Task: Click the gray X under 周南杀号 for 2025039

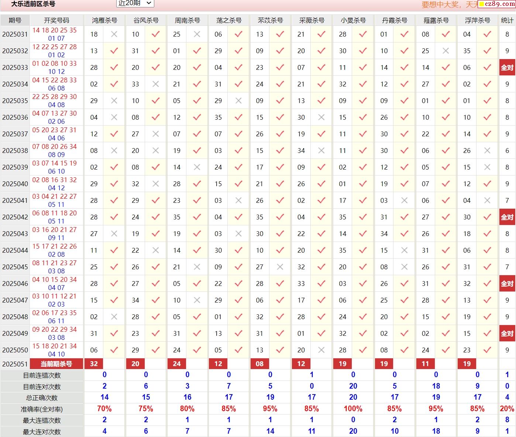Action: (x=197, y=167)
